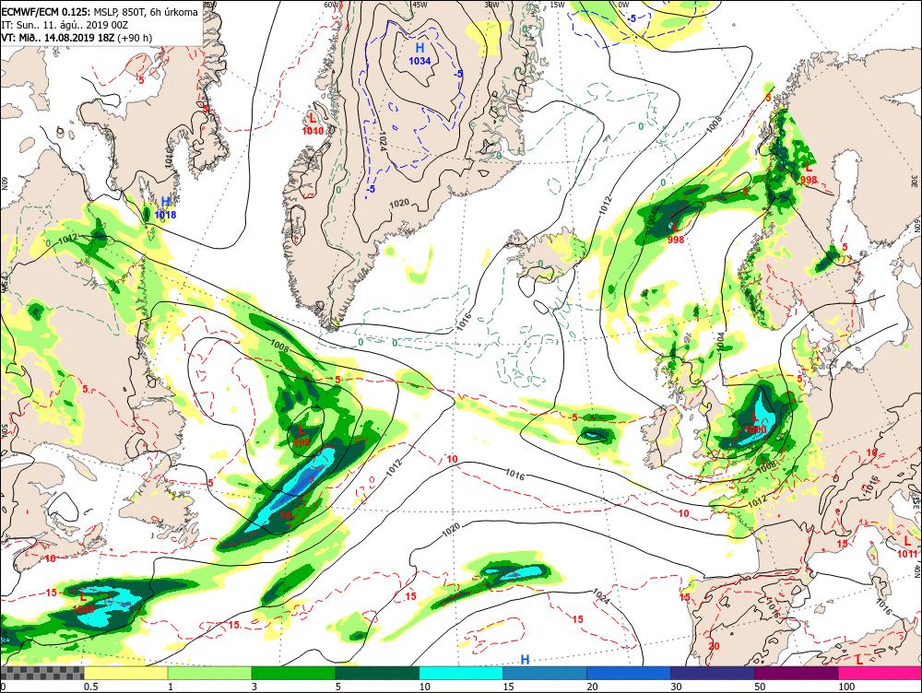Click the legend value '30'

point(676,687)
